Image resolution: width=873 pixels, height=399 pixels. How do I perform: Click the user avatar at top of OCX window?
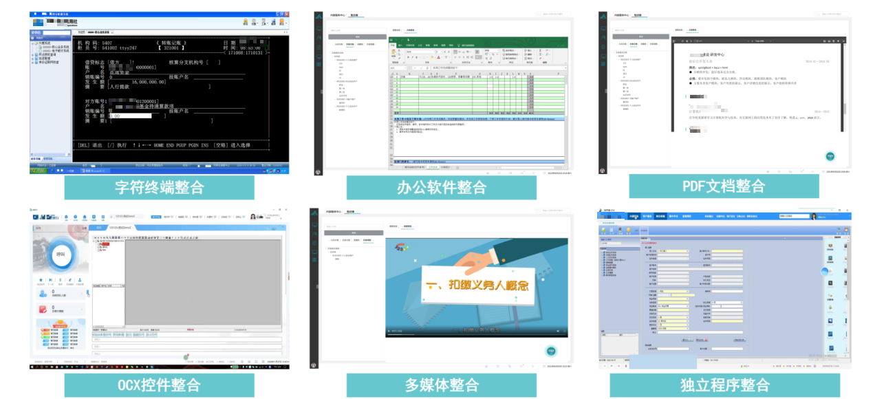pyautogui.click(x=254, y=217)
